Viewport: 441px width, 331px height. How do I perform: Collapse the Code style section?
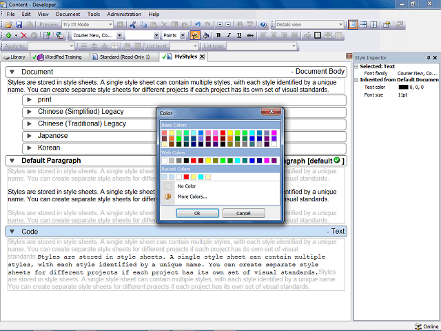point(12,232)
